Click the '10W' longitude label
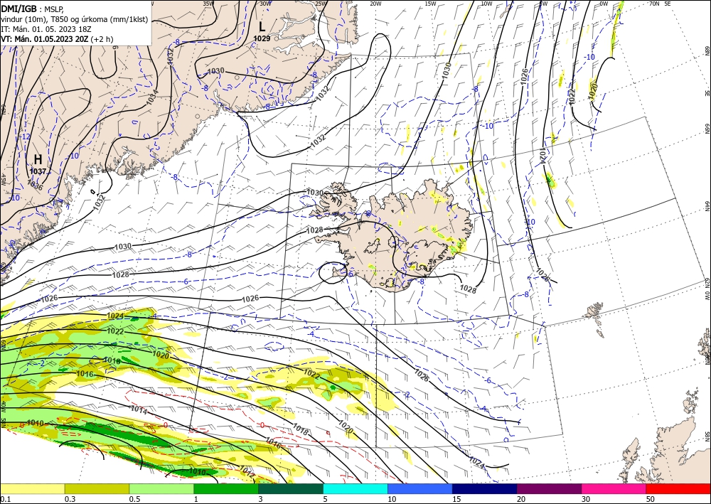 (x=486, y=4)
